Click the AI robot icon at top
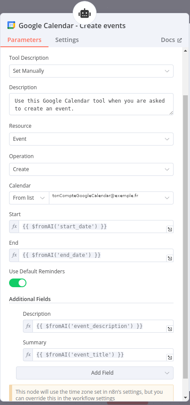Viewport: 190px width, 405px height. 85,13
